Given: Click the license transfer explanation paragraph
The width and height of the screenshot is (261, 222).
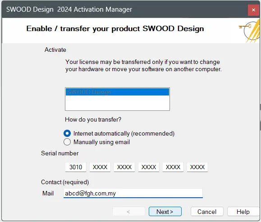Looking at the screenshot, I should pyautogui.click(x=143, y=65).
